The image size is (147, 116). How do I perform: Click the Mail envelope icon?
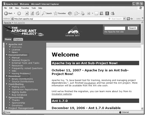[x=76, y=13]
